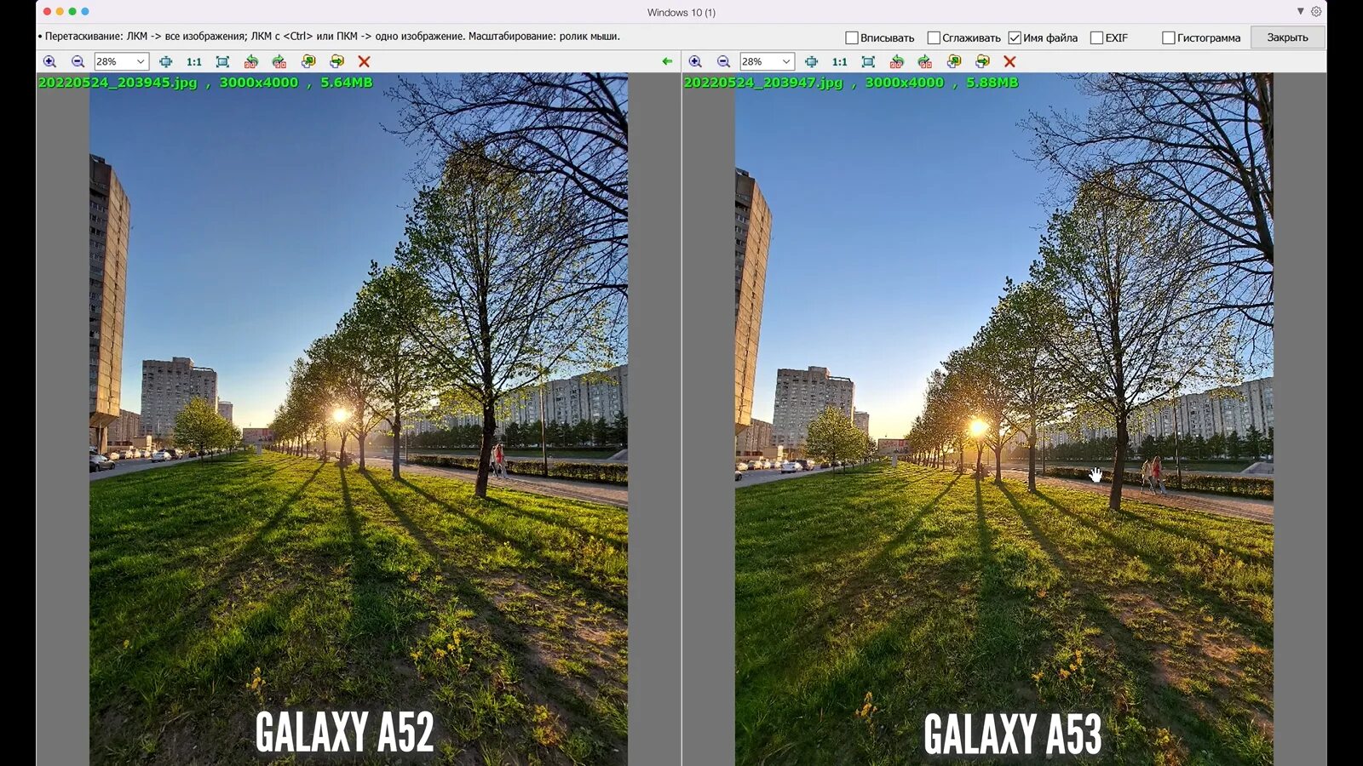Fit left image to its window
The width and height of the screenshot is (1363, 766).
[222, 61]
